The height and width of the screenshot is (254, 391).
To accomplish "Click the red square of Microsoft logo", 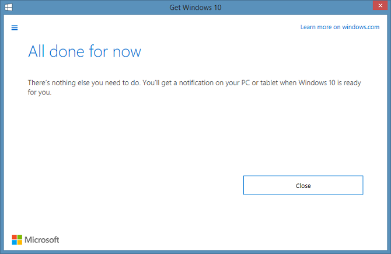I will pyautogui.click(x=14, y=236).
